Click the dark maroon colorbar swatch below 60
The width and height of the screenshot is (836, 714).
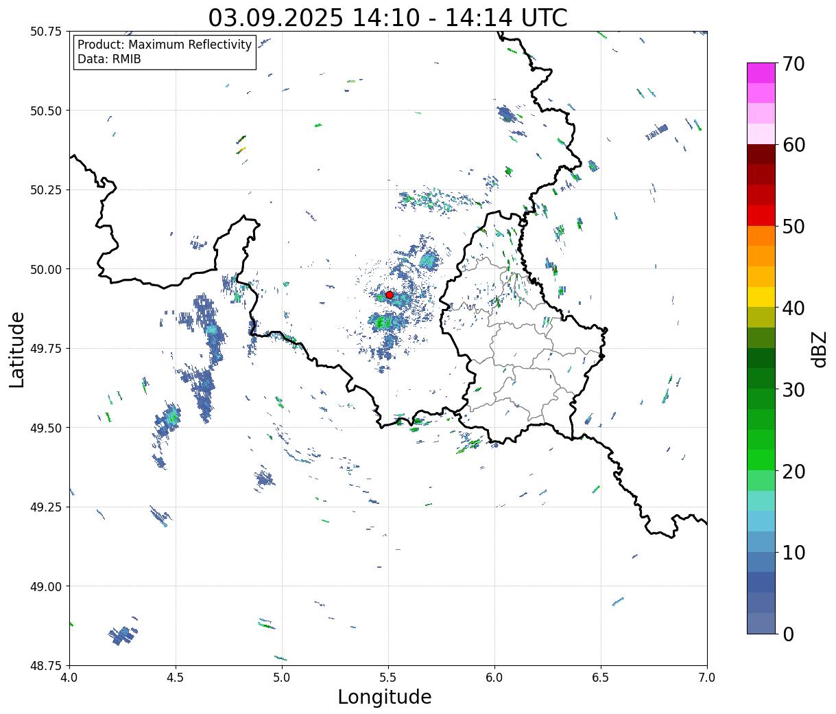click(x=761, y=154)
